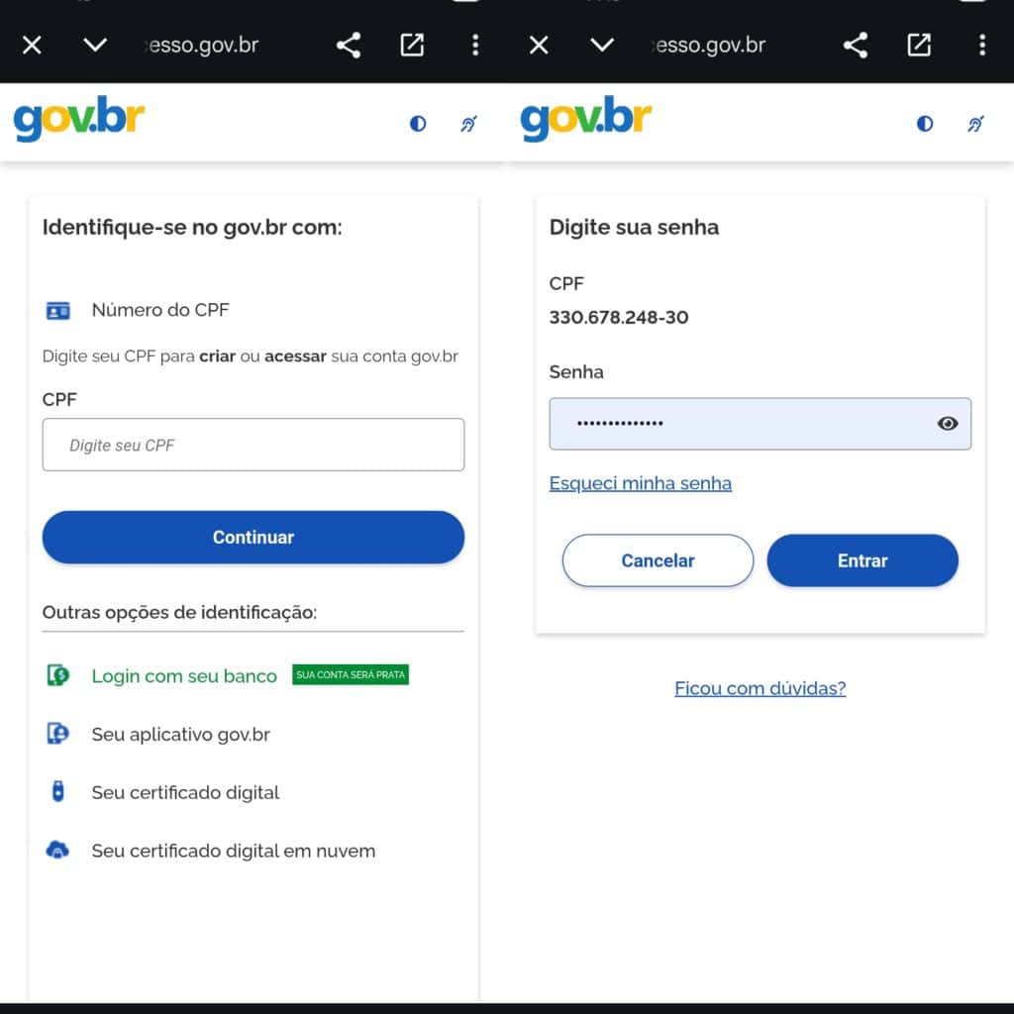Viewport: 1014px width, 1014px height.
Task: Select the Número do CPF identification icon
Action: (x=57, y=309)
